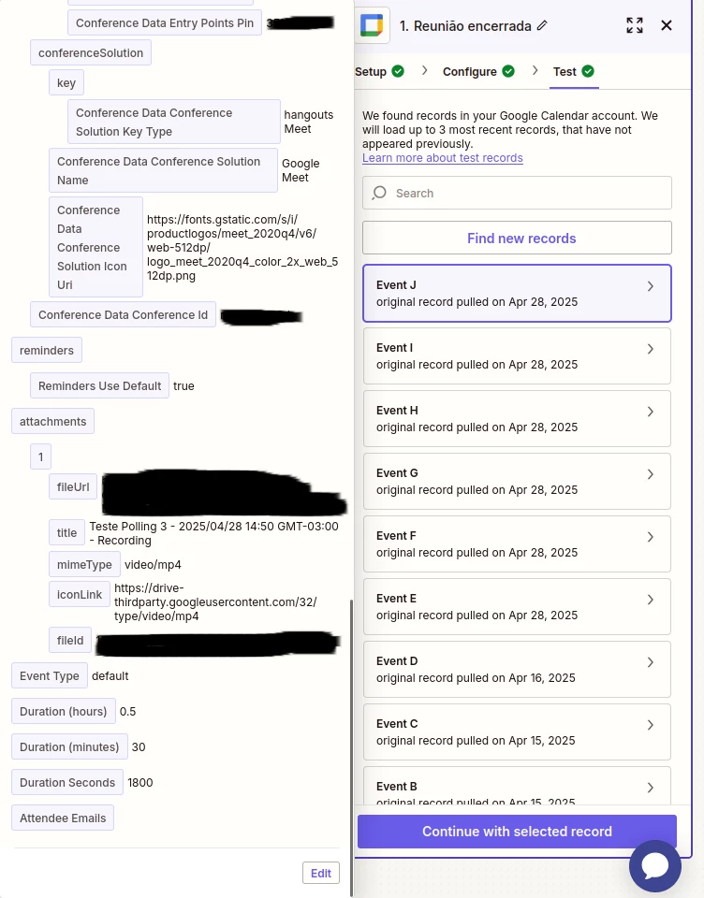Image resolution: width=704 pixels, height=898 pixels.
Task: Click Conference Data Conference Id label
Action: point(124,315)
